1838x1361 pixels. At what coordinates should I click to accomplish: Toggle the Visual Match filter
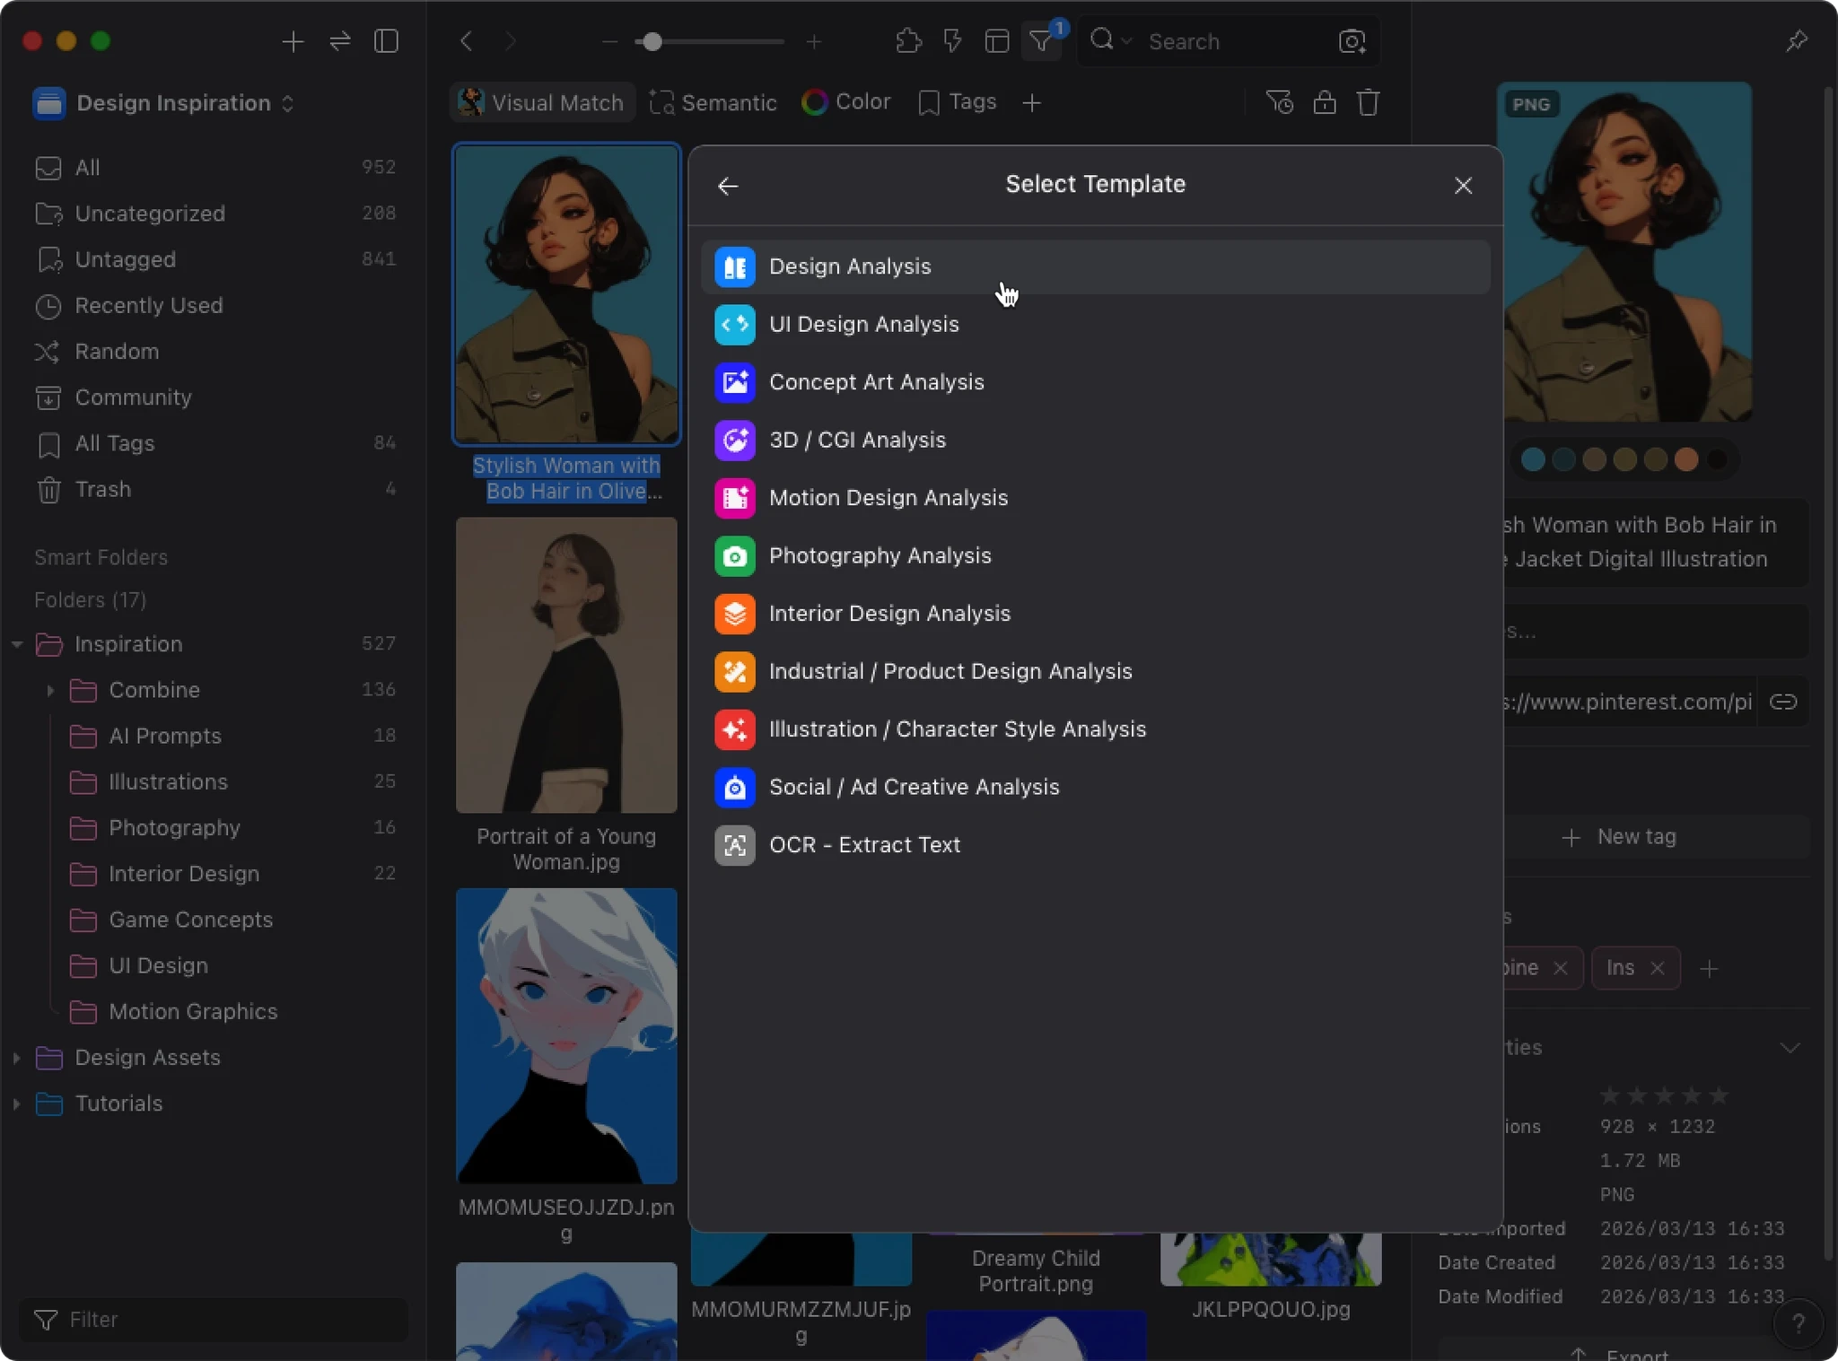click(x=542, y=102)
